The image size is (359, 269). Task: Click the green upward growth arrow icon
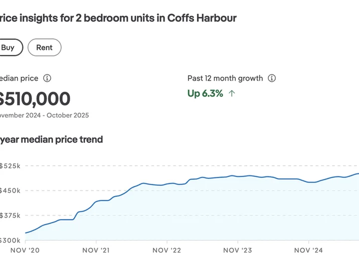[232, 93]
